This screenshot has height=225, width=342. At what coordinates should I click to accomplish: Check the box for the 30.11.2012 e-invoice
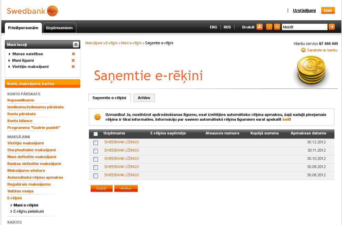[95, 151]
